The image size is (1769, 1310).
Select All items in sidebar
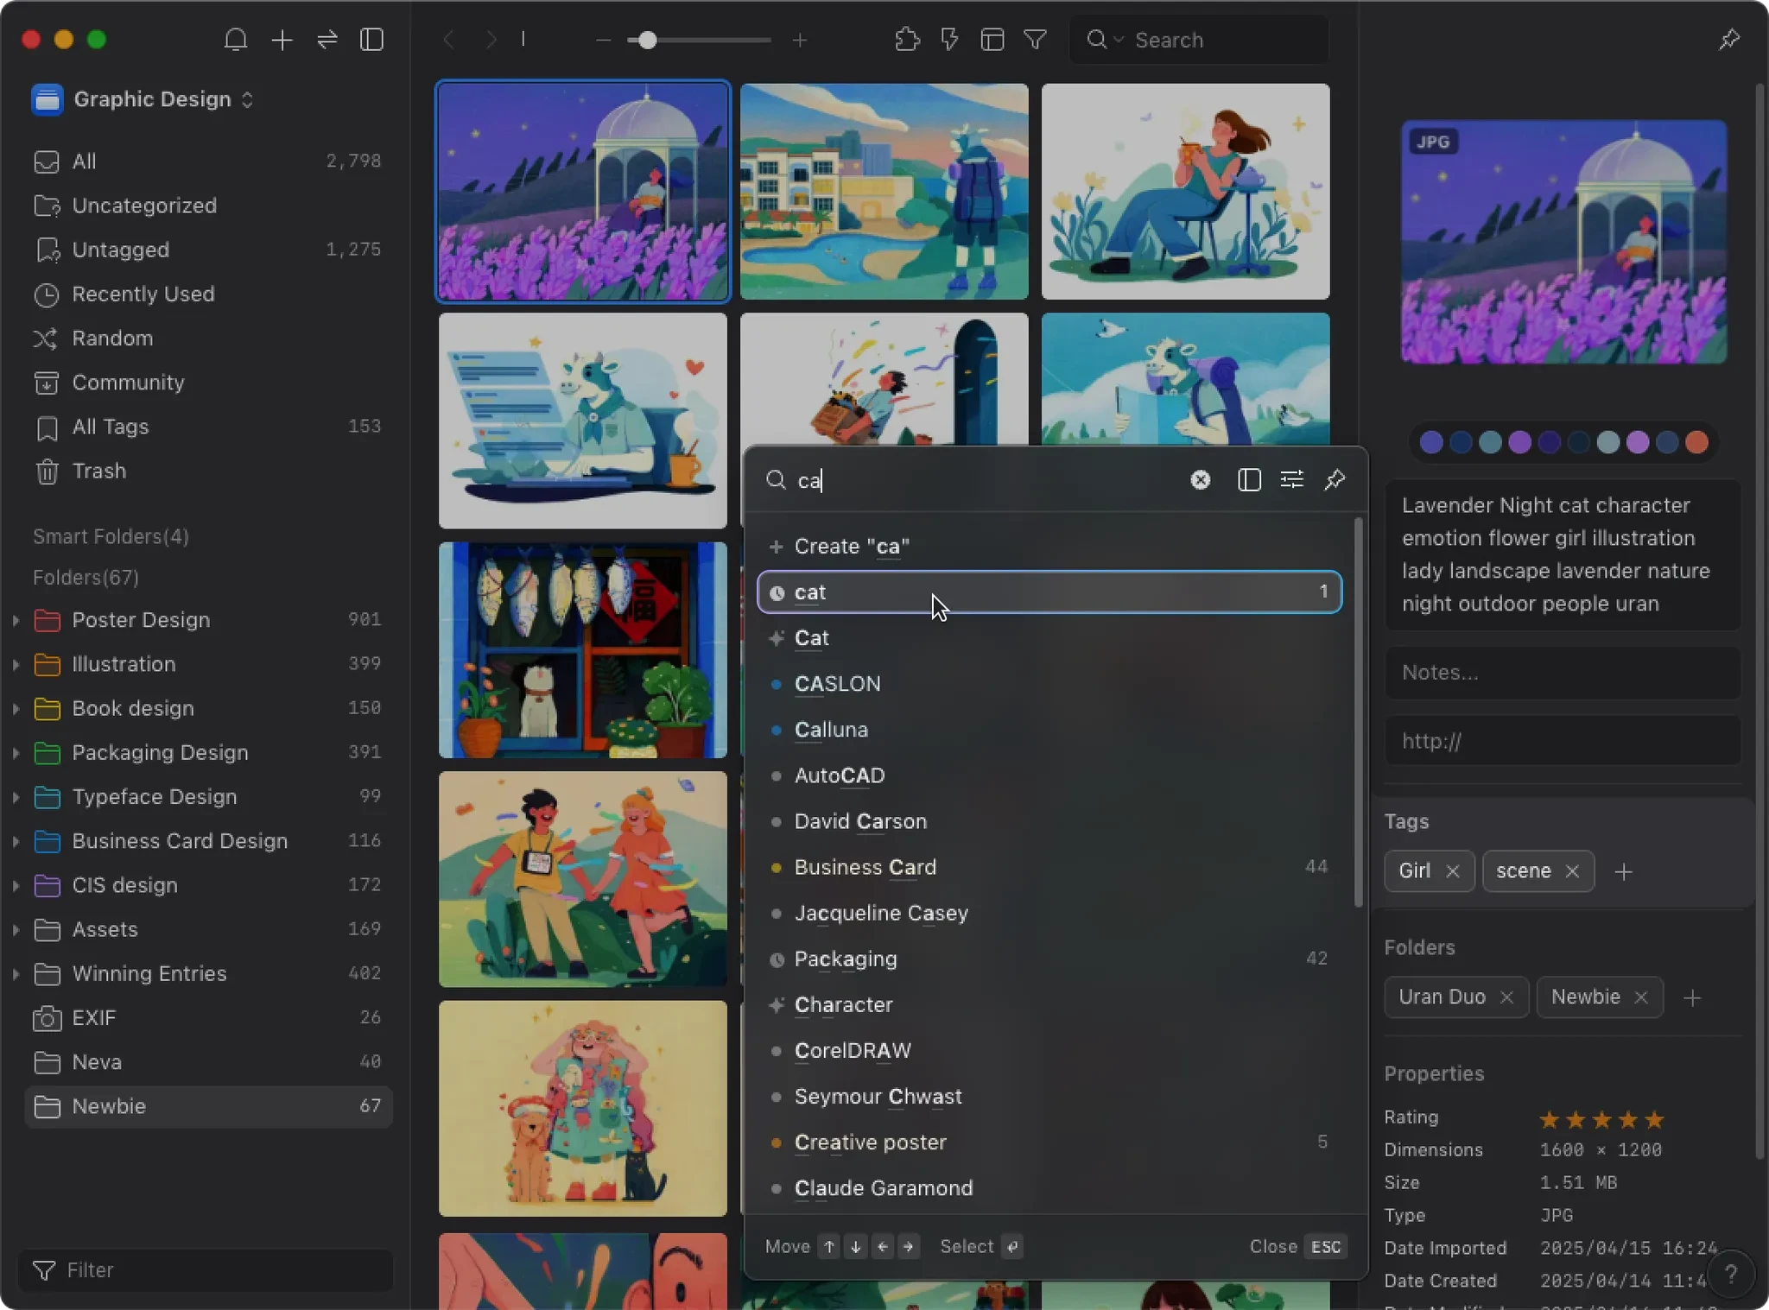tap(207, 161)
